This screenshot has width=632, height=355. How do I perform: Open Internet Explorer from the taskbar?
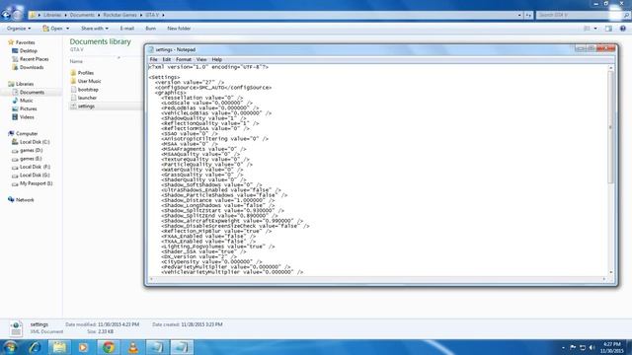[x=36, y=347]
